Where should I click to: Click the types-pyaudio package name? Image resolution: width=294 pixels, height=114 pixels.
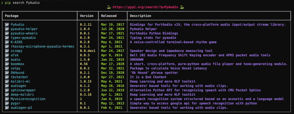click(x=23, y=38)
